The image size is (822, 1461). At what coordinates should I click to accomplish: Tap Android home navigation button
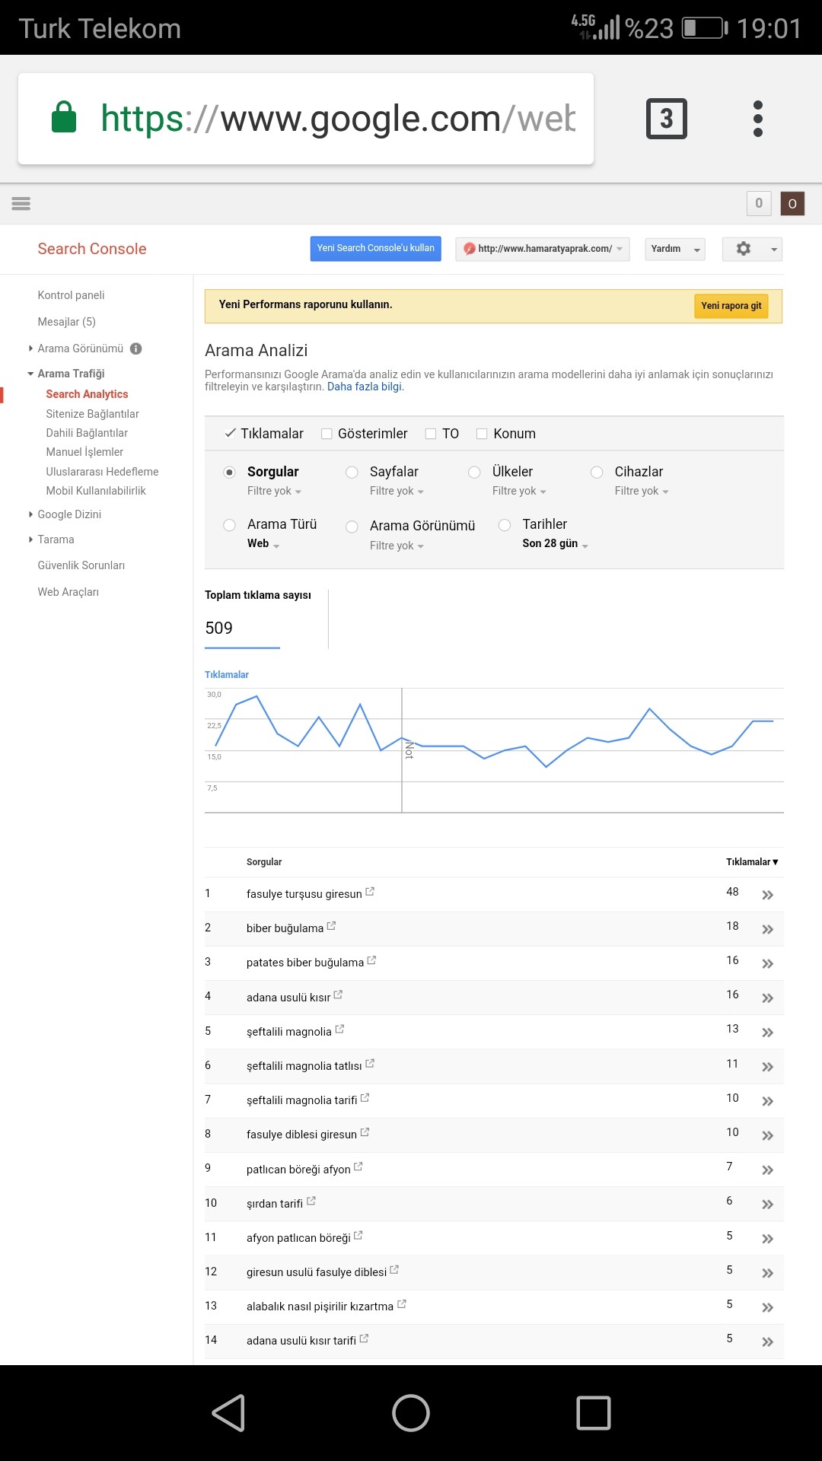pyautogui.click(x=411, y=1413)
